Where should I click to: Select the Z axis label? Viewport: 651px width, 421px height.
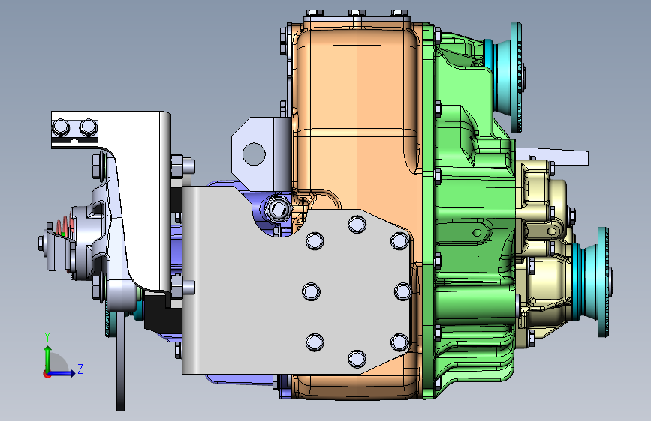tap(80, 369)
